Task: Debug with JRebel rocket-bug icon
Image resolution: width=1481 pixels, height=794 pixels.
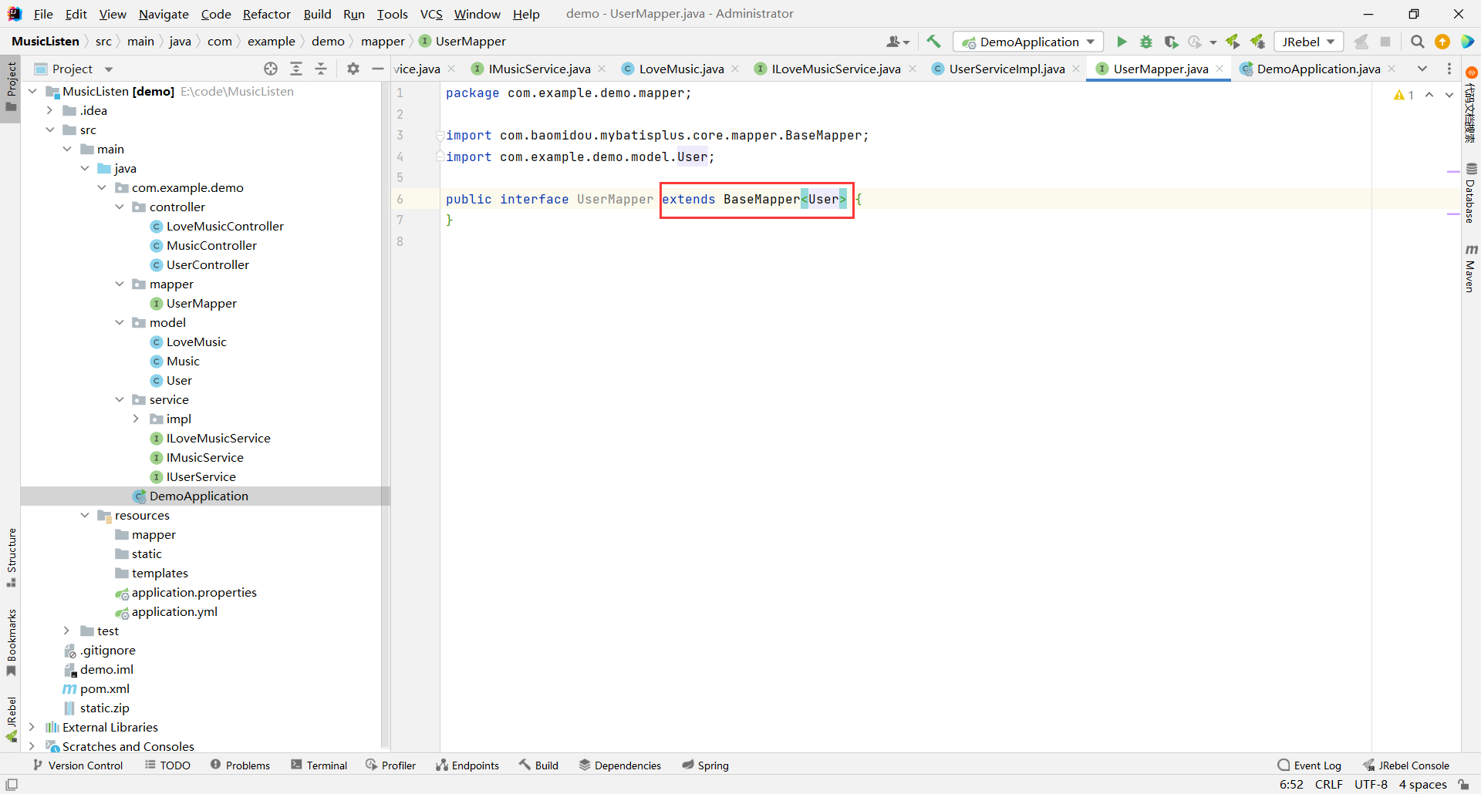Action: (1258, 42)
